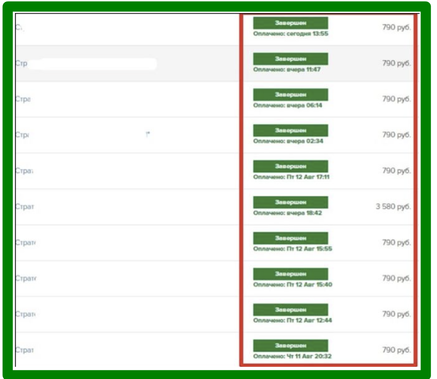Open order link in вчера 11:47 row
This screenshot has width=437, height=379.
(22, 63)
